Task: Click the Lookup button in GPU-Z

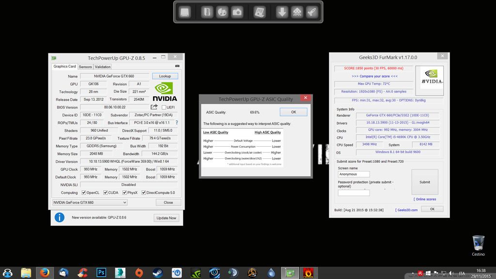Action: 165,76
